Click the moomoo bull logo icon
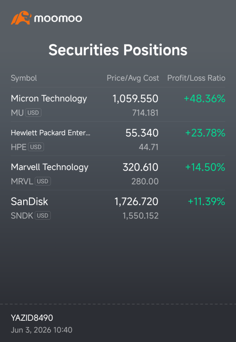The width and height of the screenshot is (236, 342). (x=21, y=18)
